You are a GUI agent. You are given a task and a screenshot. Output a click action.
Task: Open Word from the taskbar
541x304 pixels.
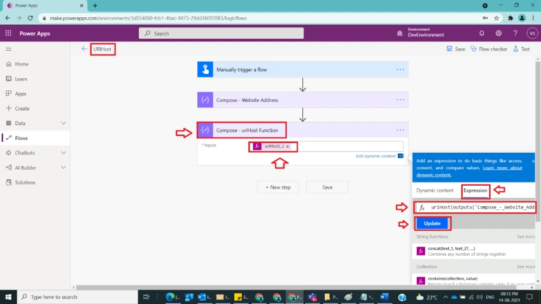[x=384, y=297]
